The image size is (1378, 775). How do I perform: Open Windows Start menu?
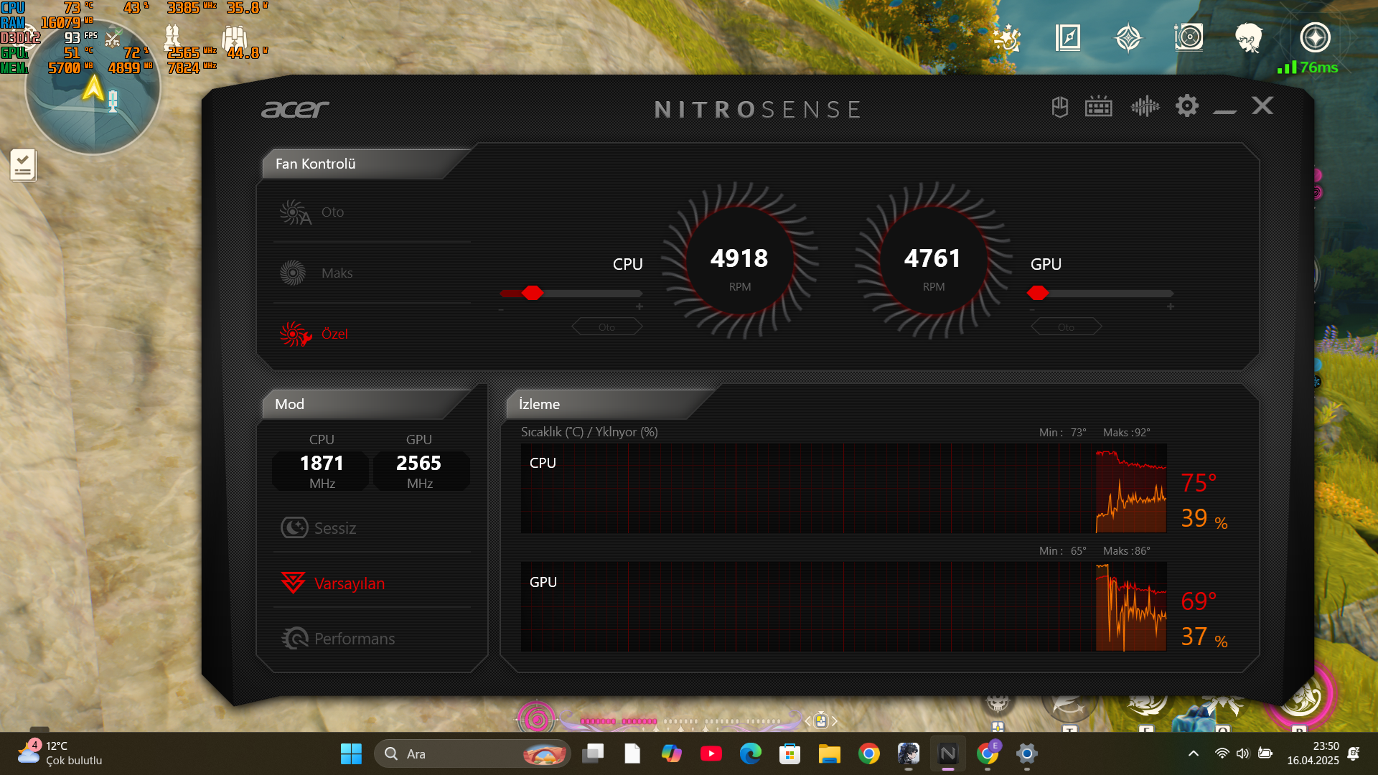pyautogui.click(x=351, y=753)
